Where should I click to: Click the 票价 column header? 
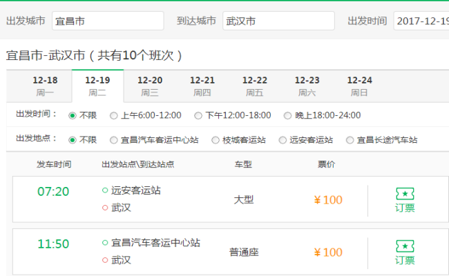(327, 164)
